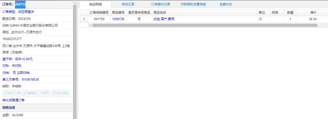Click the phone number 18282231277
Viewport: 328px width, 119px height.
coord(12,39)
